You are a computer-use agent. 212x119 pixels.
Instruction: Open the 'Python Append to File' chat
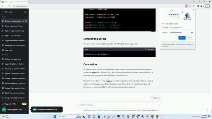(14, 36)
